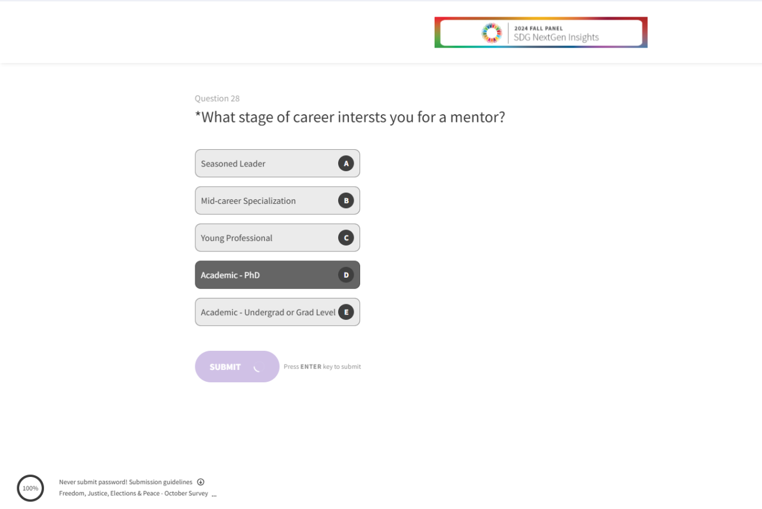Expand the ellipsis after October Survey title
Image resolution: width=762 pixels, height=509 pixels.
pos(214,494)
